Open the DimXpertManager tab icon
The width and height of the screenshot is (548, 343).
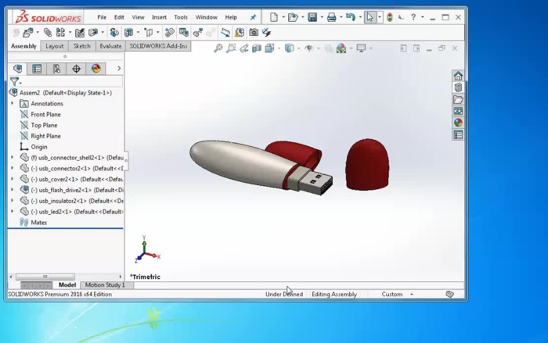76,69
